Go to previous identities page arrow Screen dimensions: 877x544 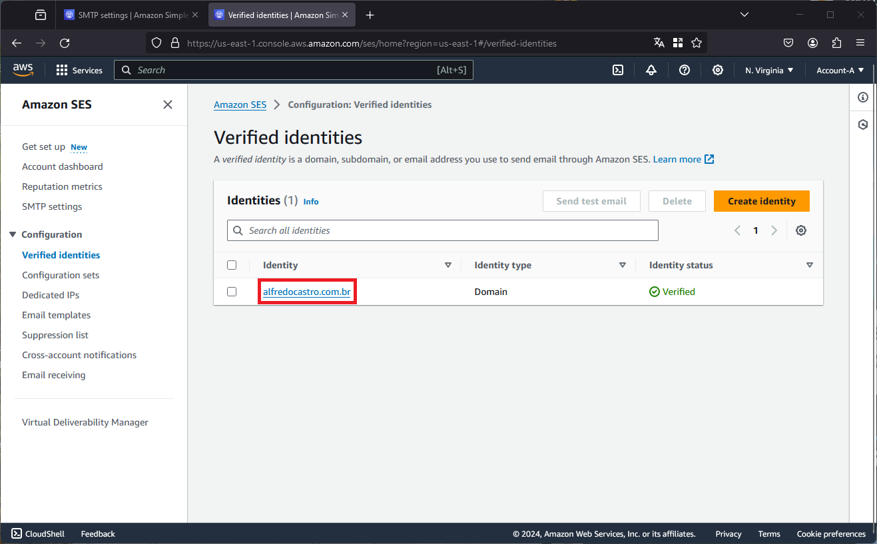pos(737,230)
